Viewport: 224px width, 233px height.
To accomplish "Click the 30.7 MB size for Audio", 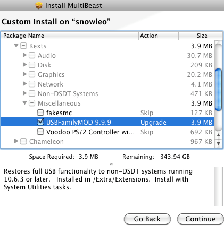I will point(200,56).
